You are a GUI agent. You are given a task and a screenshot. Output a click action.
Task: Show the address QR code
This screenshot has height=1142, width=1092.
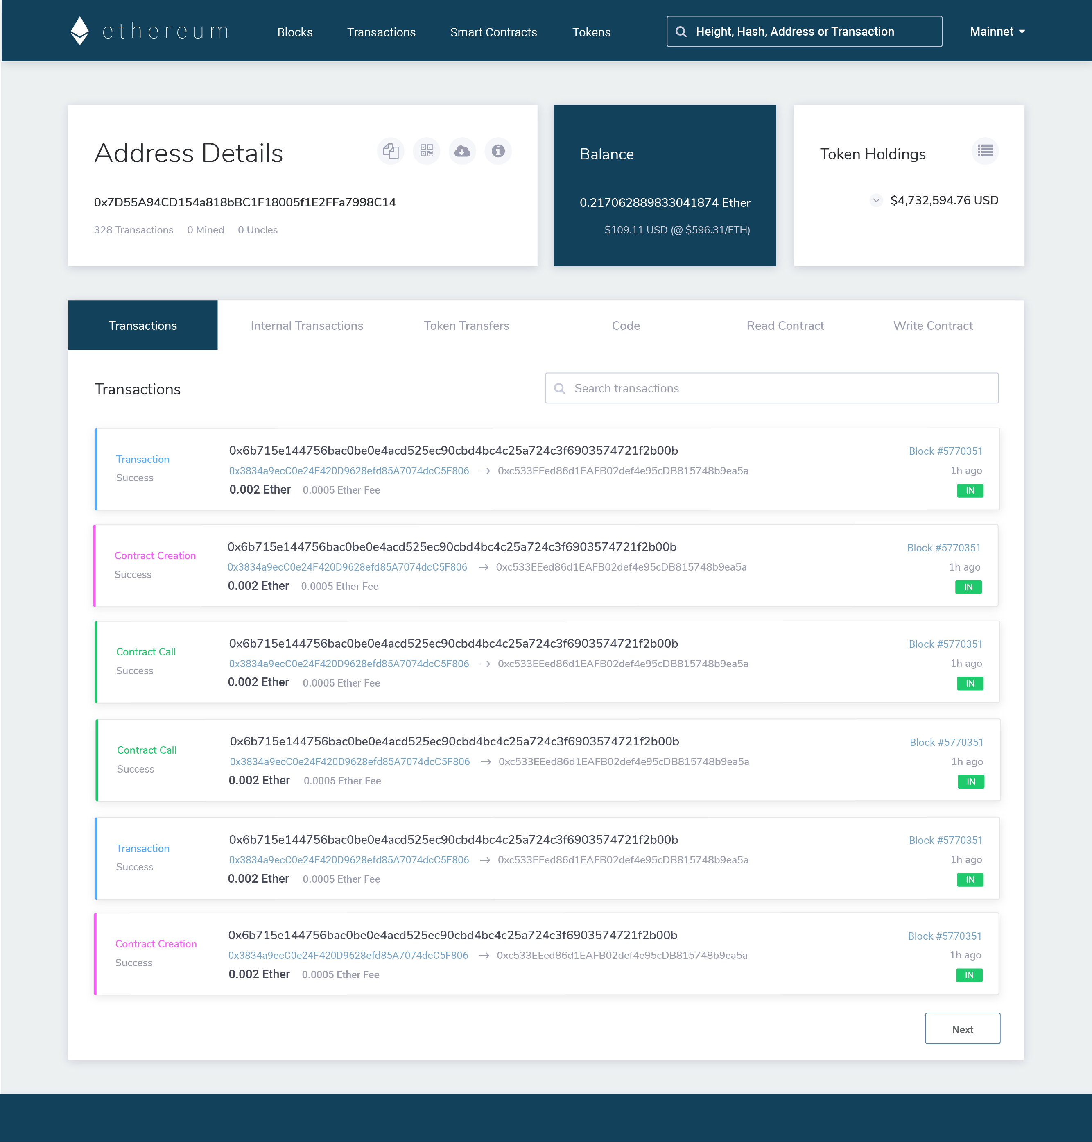point(426,151)
